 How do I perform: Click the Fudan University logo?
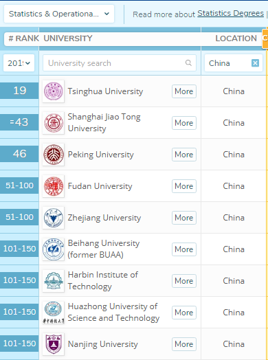(x=54, y=186)
